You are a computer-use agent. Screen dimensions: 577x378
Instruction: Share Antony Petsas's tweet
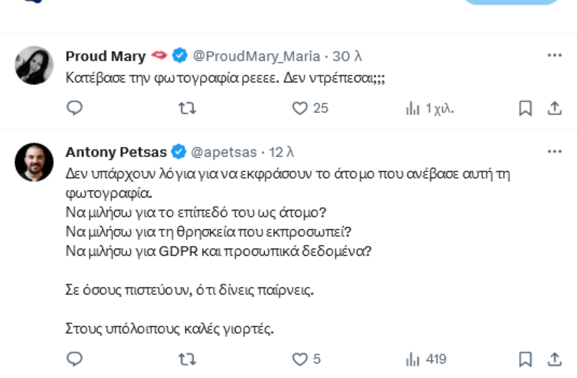[554, 359]
